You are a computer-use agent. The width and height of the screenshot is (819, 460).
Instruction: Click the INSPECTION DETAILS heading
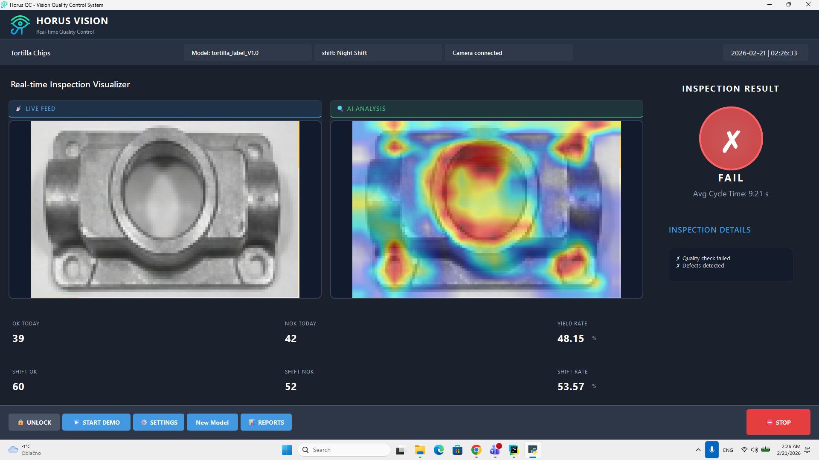(709, 230)
